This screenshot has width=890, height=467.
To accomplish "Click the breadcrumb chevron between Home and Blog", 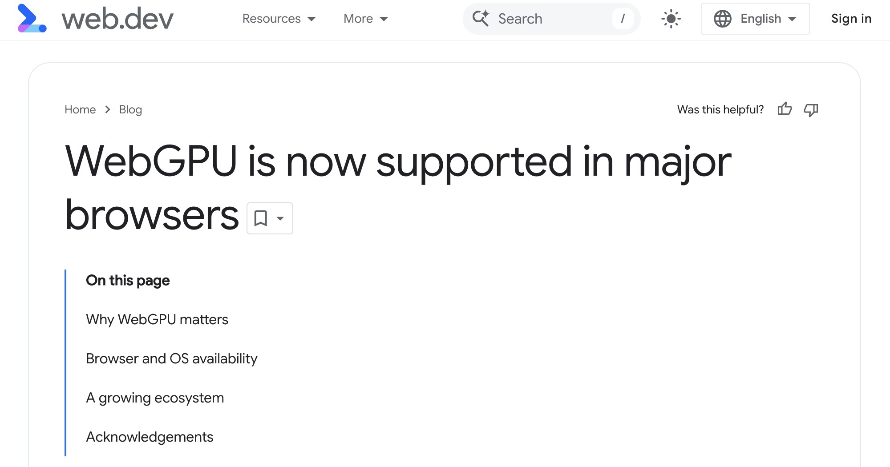I will click(107, 109).
